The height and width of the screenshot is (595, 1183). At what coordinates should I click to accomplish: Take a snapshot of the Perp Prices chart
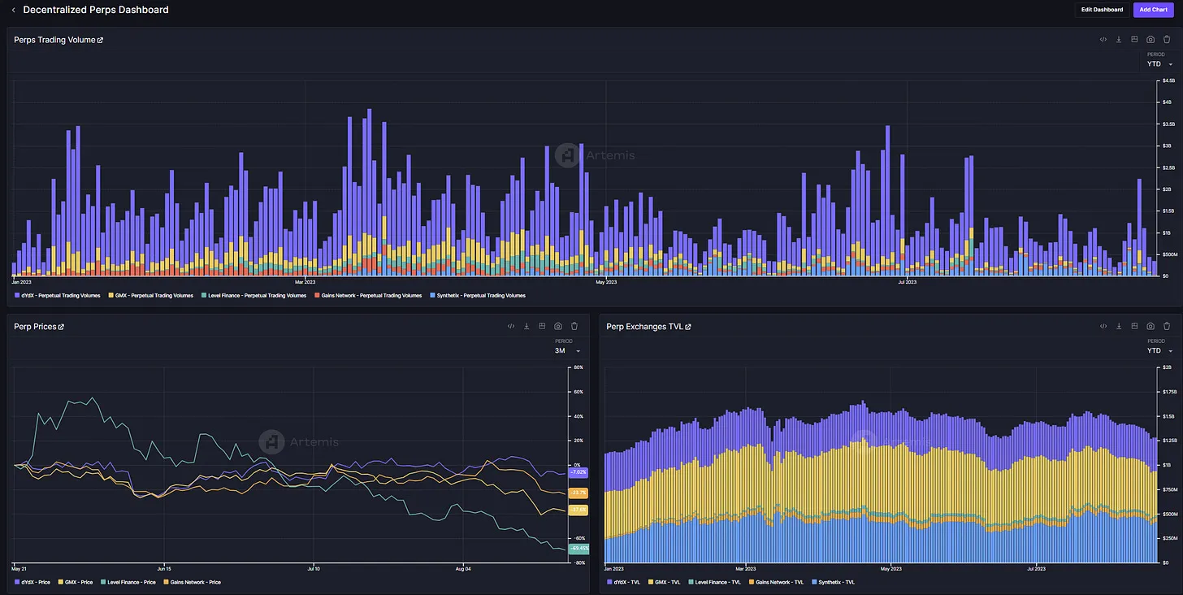558,326
